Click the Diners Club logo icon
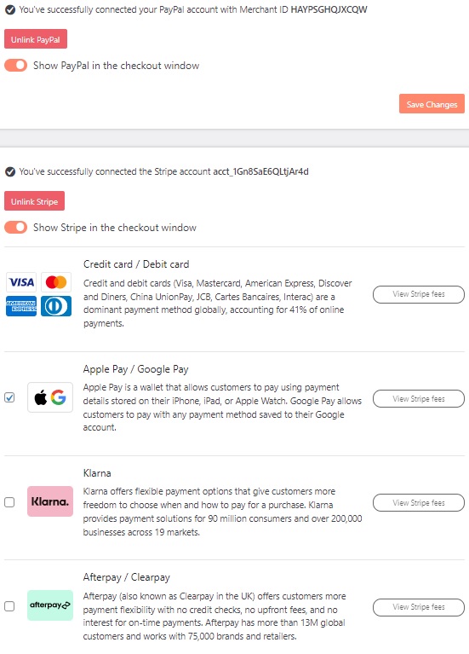 (56, 306)
